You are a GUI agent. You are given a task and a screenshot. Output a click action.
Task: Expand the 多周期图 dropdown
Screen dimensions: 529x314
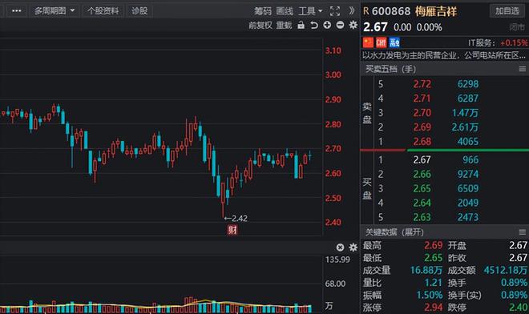[55, 10]
